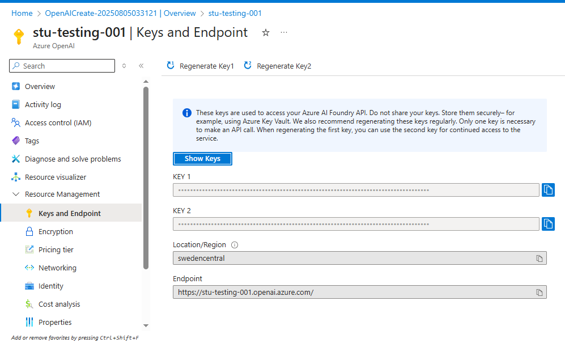The image size is (565, 343).
Task: Click the Diagnose and solve problems wrench icon
Action: point(16,159)
